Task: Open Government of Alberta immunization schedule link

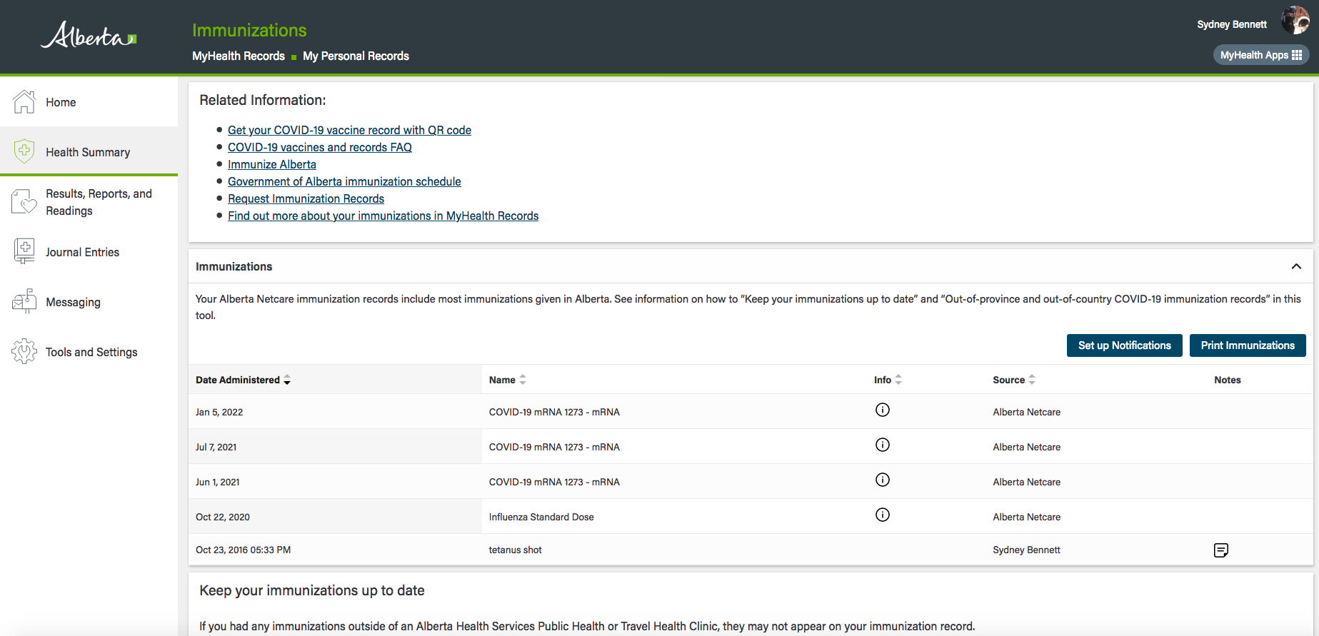Action: (x=344, y=181)
